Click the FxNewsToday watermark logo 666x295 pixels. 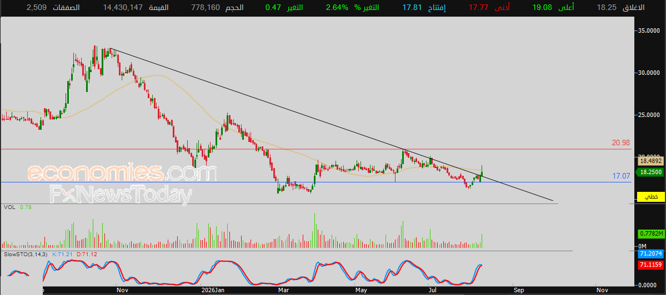click(x=120, y=195)
